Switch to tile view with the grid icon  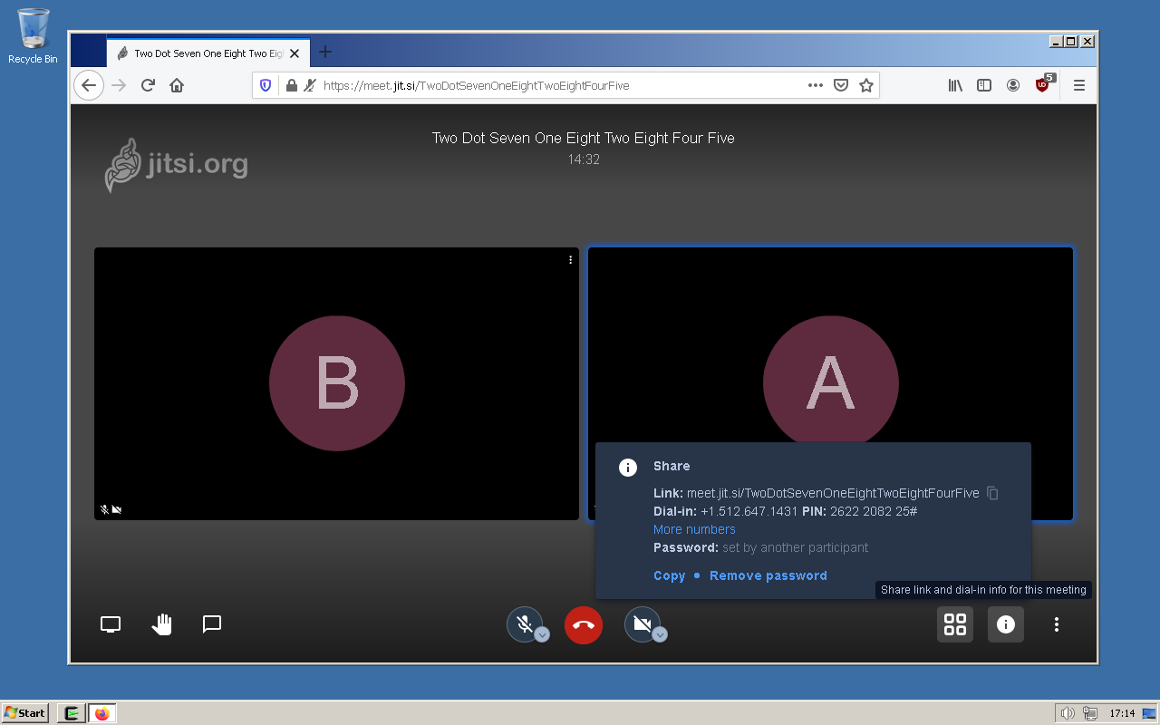pos(955,624)
